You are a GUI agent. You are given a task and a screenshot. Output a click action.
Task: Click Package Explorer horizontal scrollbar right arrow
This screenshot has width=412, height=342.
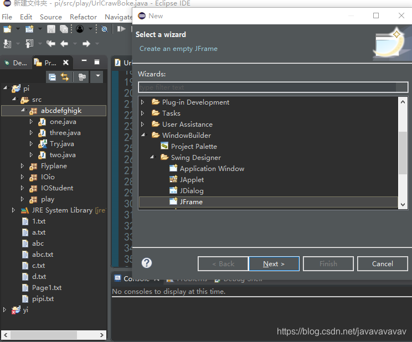pyautogui.click(x=102, y=335)
